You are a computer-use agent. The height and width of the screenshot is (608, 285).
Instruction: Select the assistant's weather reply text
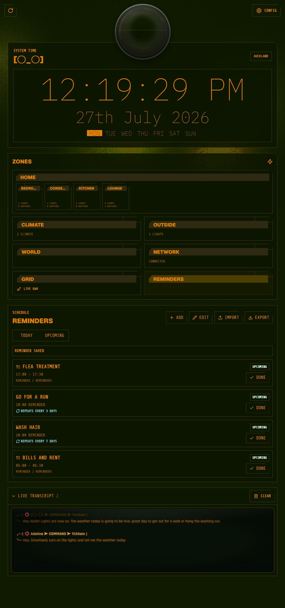pyautogui.click(x=122, y=521)
